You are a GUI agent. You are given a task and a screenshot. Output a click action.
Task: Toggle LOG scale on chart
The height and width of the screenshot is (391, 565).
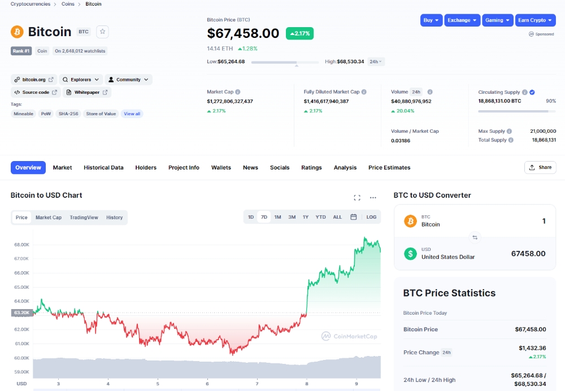click(371, 217)
